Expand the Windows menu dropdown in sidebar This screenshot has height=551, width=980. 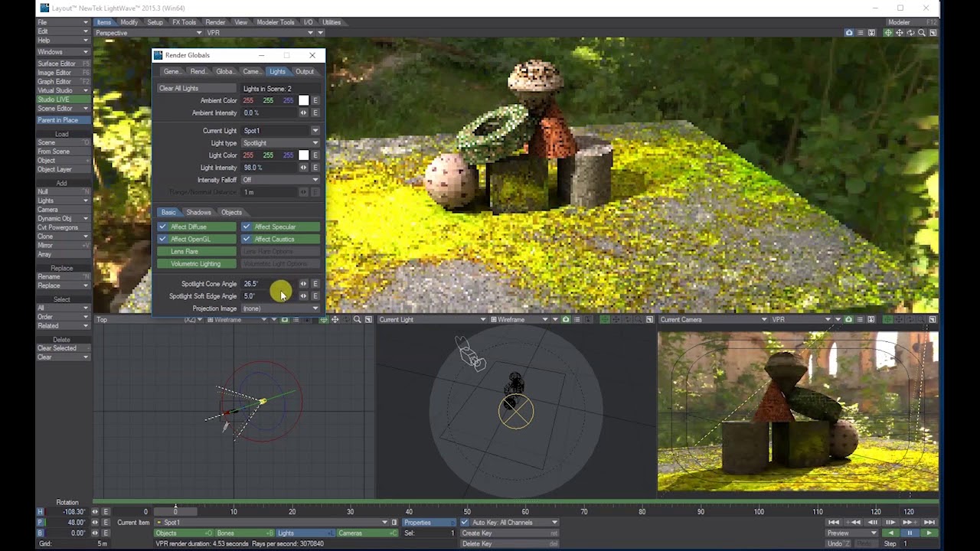(63, 52)
